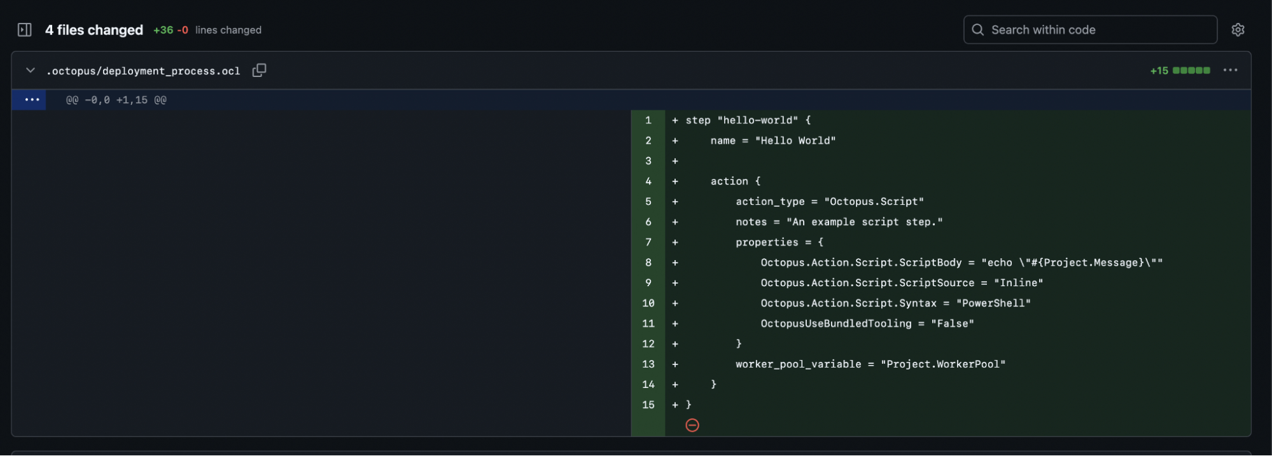Select line number 8 in the diff
Screen dimensions: 1272x456
pos(648,263)
